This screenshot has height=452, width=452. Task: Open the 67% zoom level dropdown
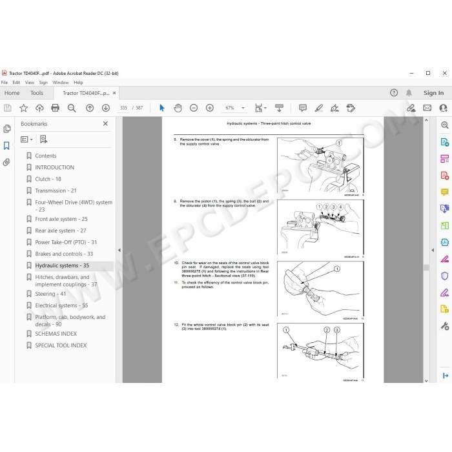click(x=243, y=108)
